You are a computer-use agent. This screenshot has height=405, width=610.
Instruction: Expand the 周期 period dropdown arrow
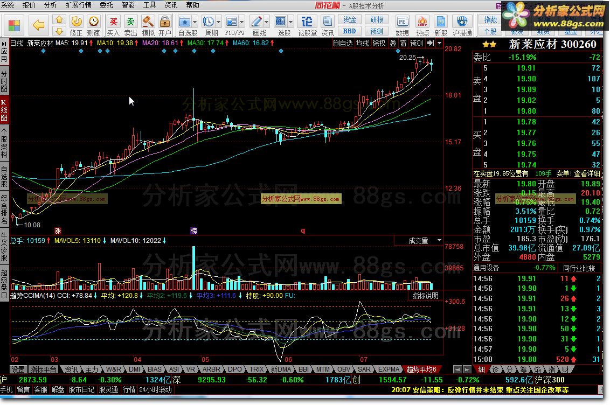[218, 22]
